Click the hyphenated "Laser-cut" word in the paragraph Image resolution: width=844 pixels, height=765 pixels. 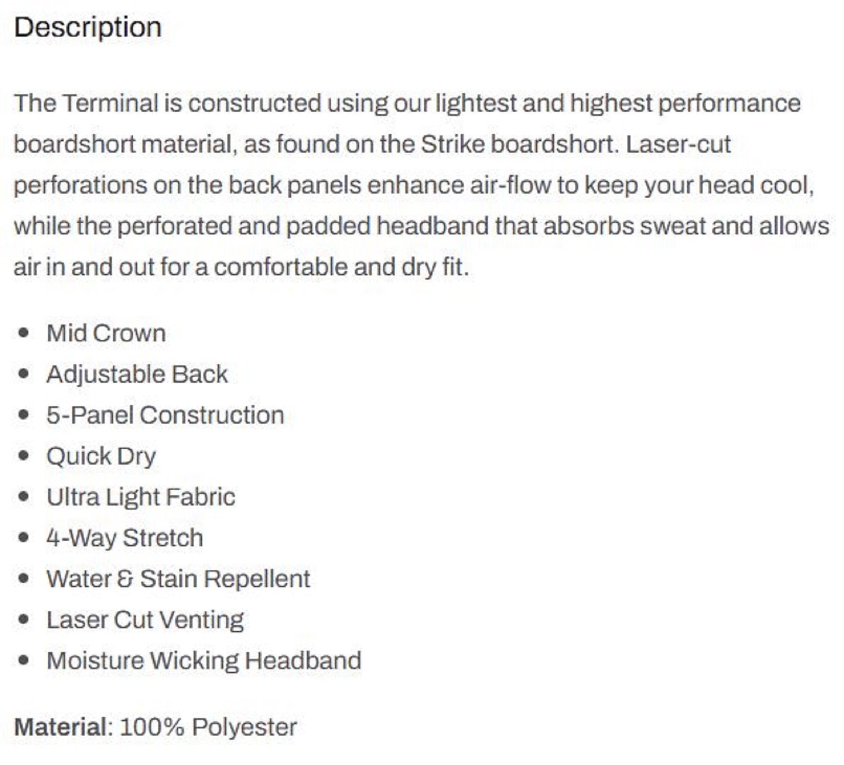coord(678,145)
